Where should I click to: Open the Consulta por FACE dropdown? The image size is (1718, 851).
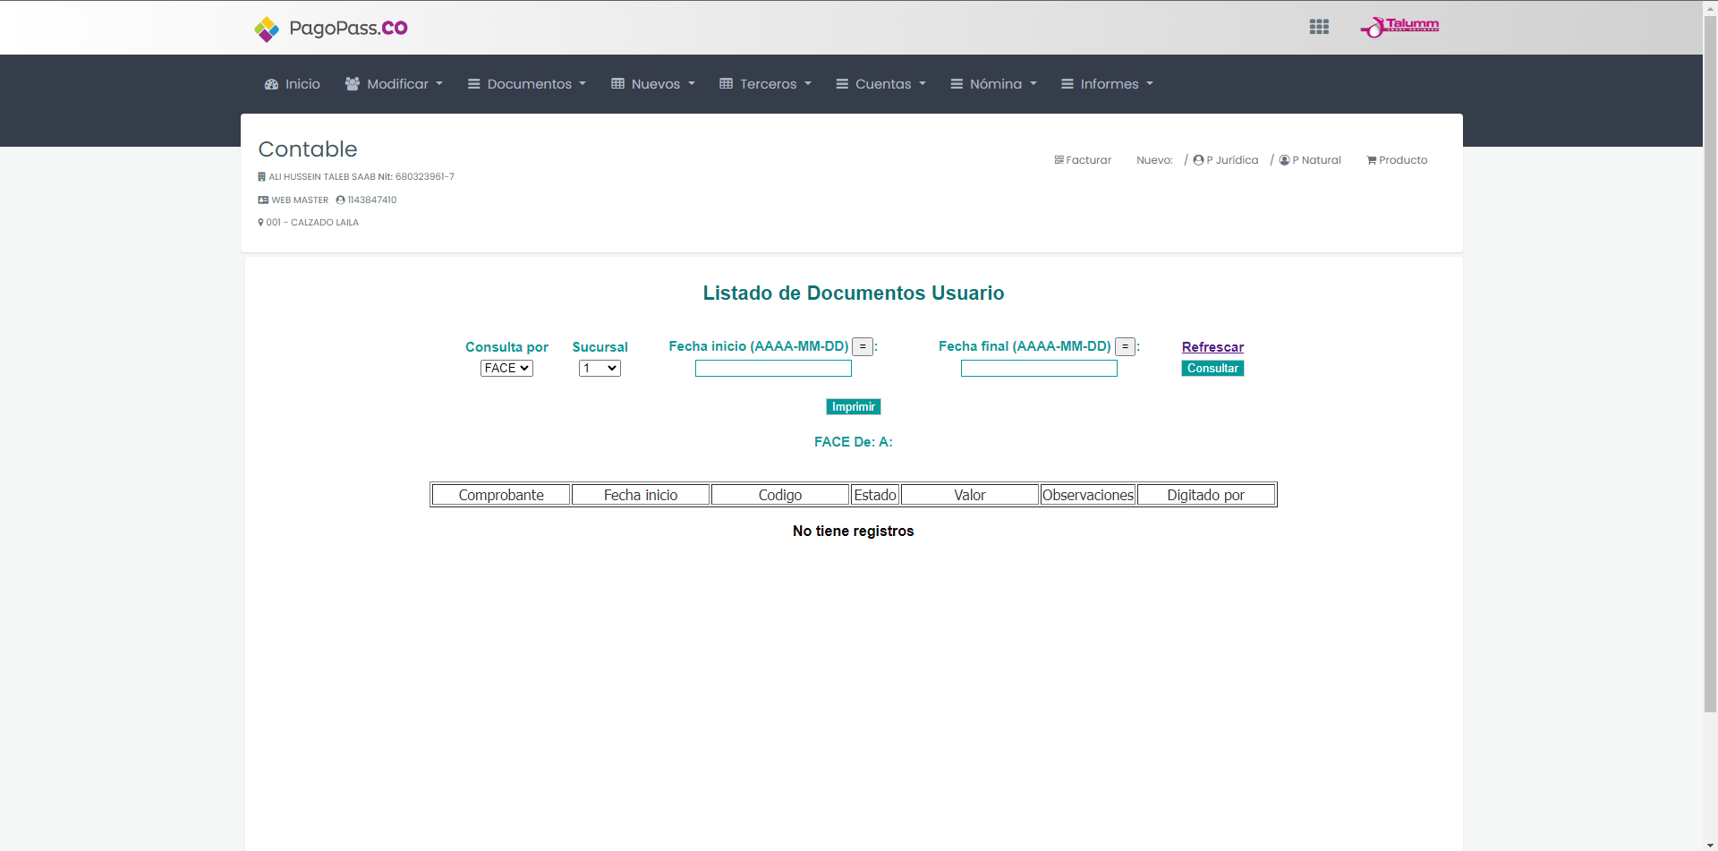(506, 369)
